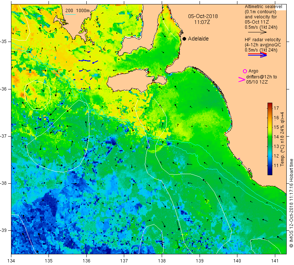Click the '(4-12h avg)noQC' legend line
This screenshot has height=265, width=294.
(x=263, y=45)
